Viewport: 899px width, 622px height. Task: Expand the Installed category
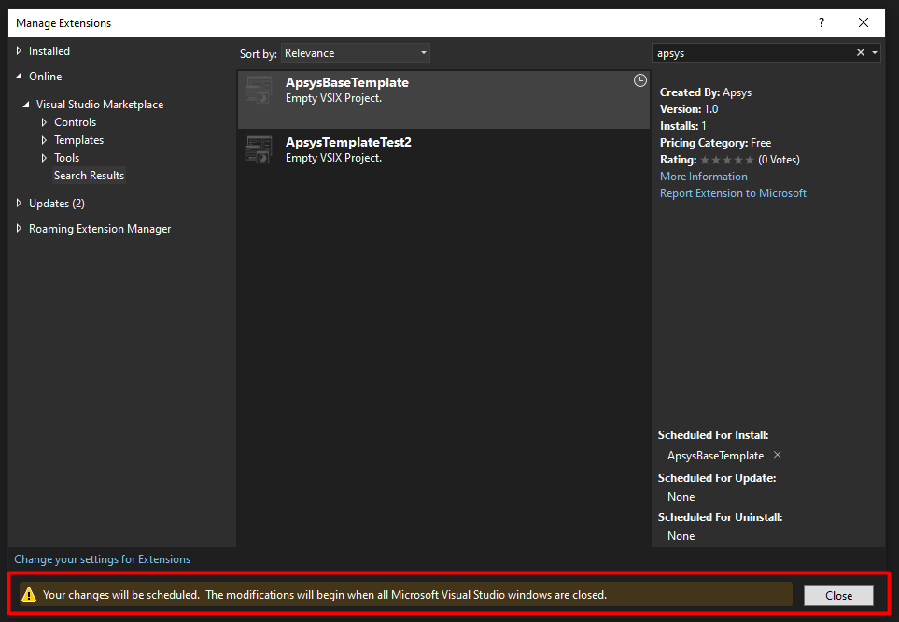tap(21, 51)
